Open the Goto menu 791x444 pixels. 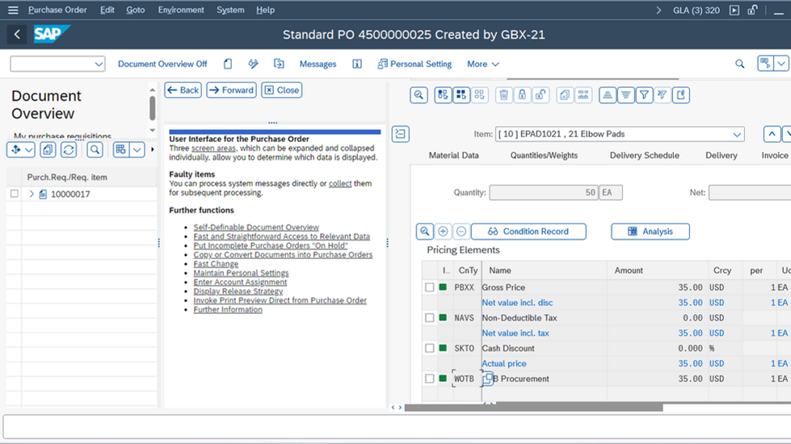[135, 10]
